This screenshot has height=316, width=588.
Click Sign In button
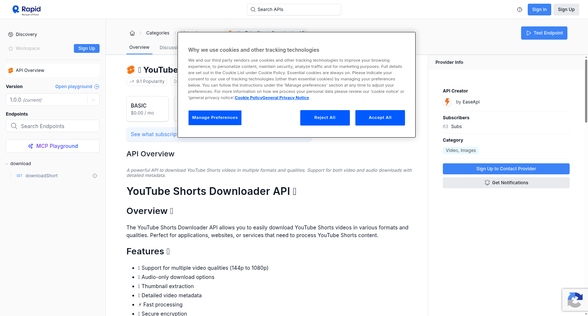coord(539,10)
